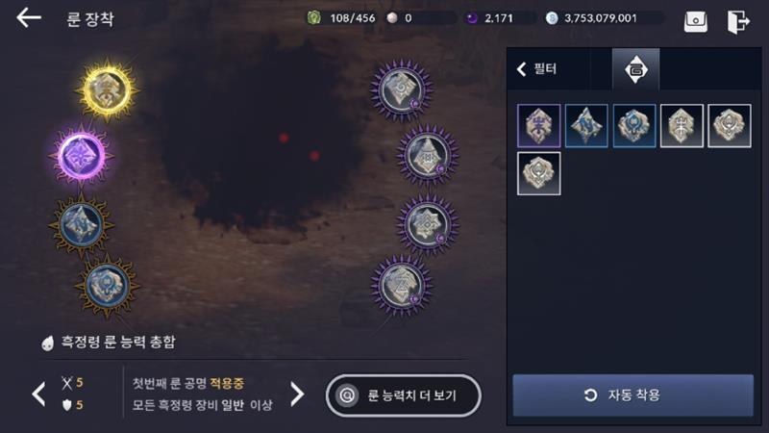This screenshot has height=433, width=769.
Task: Go back using the top-left arrow
Action: (x=29, y=18)
